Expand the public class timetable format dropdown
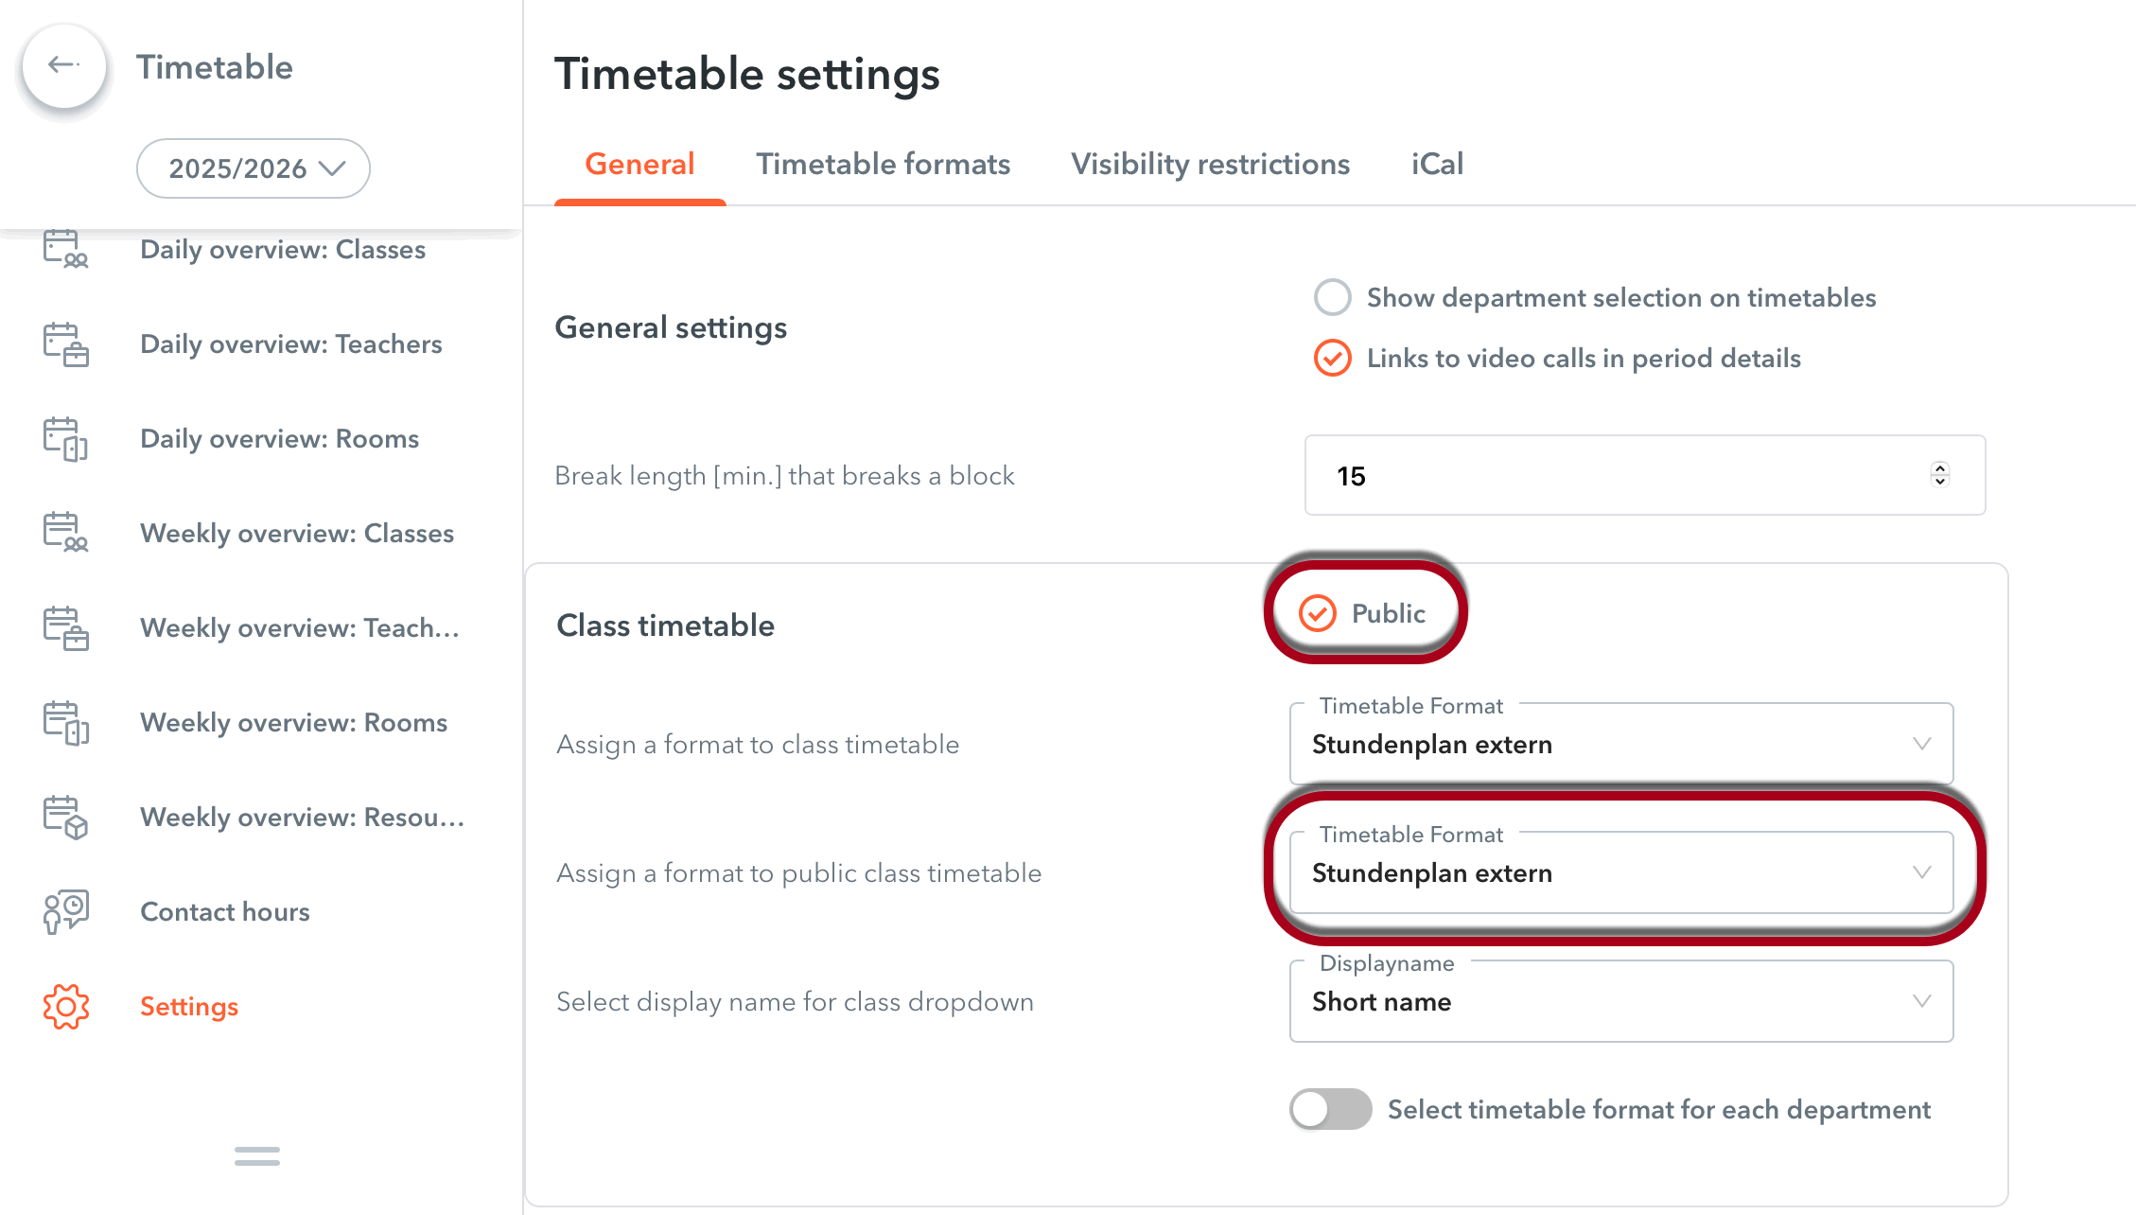 [1621, 872]
